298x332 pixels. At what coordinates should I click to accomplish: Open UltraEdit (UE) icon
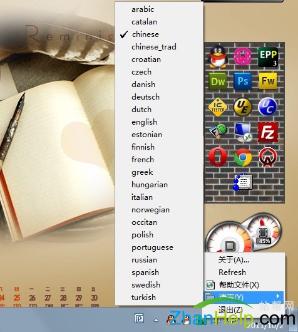[243, 107]
